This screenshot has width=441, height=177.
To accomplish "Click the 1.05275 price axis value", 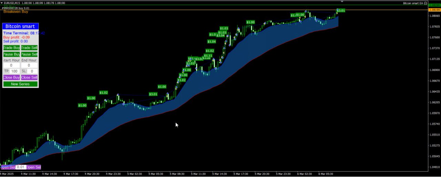I will [434, 145].
